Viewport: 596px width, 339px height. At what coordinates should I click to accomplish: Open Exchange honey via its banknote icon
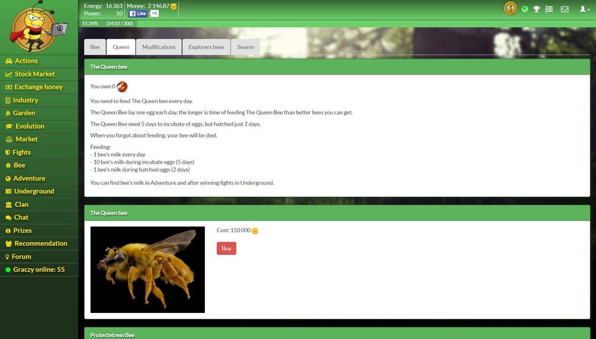[8, 87]
